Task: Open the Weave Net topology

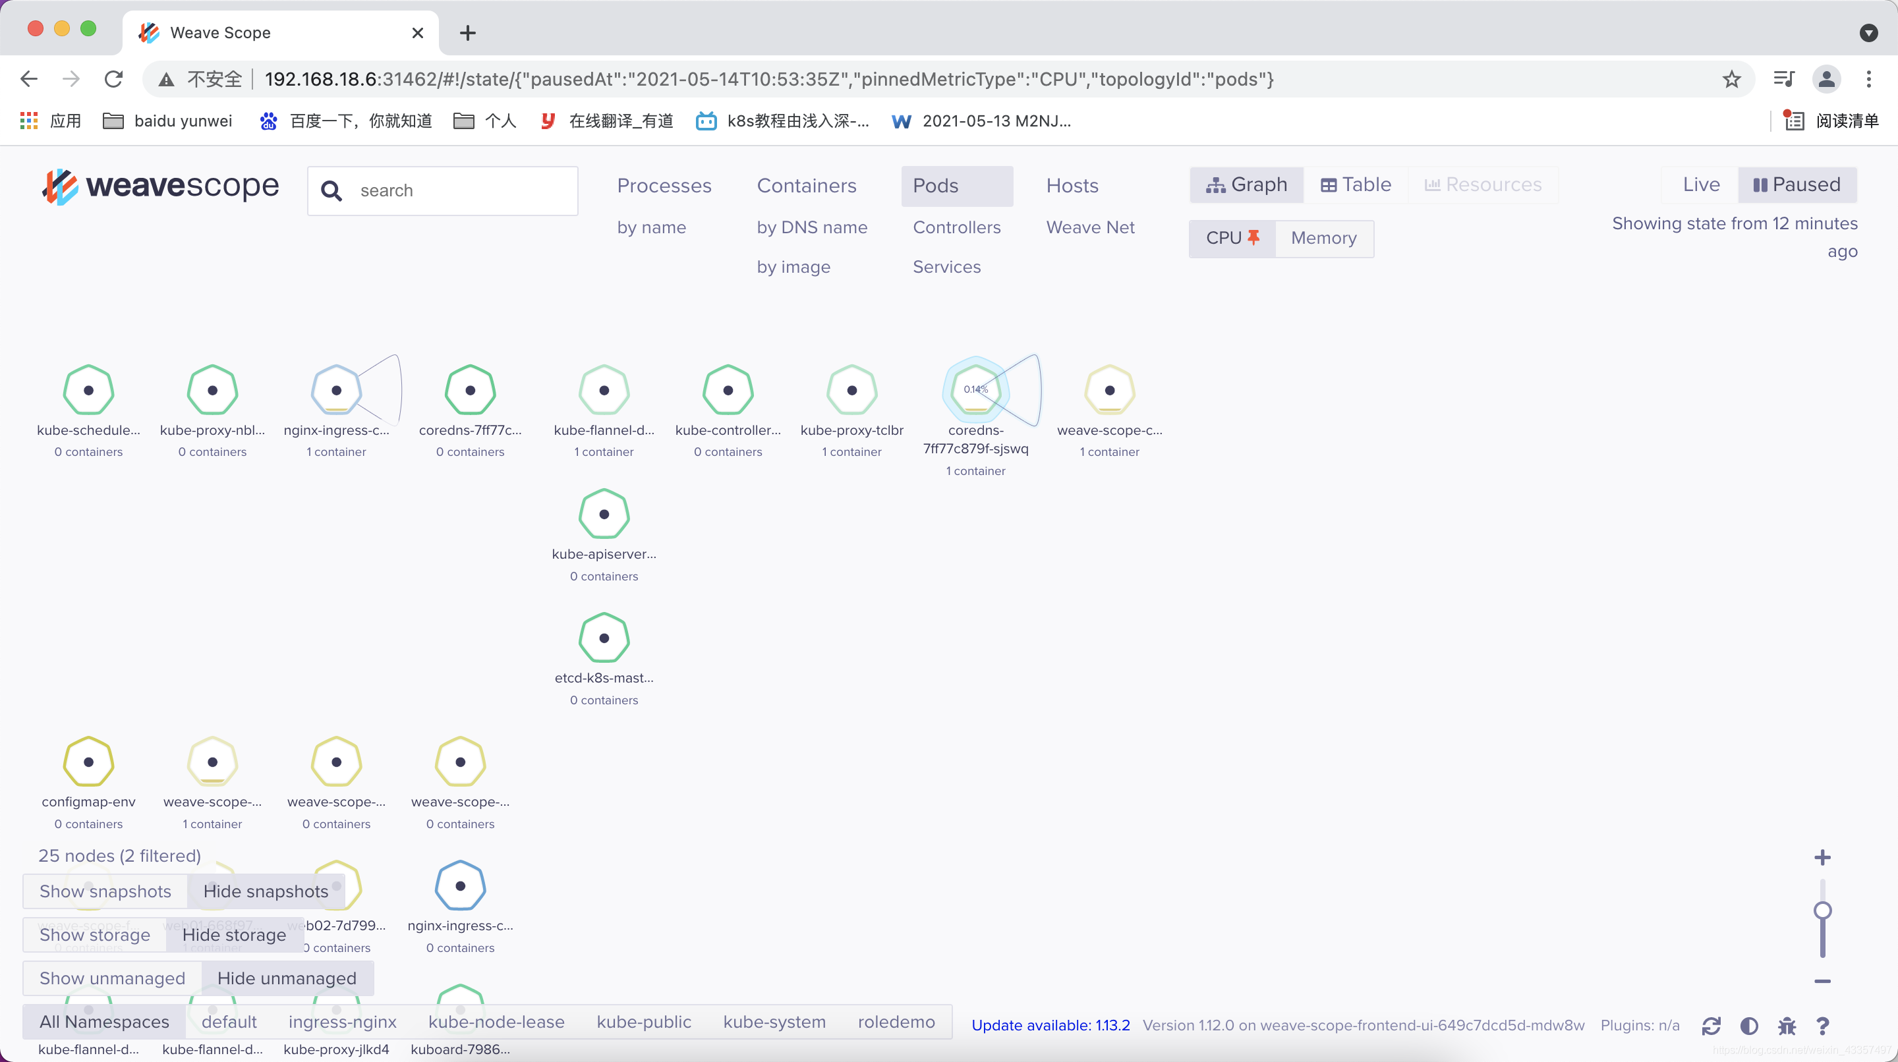Action: coord(1091,227)
